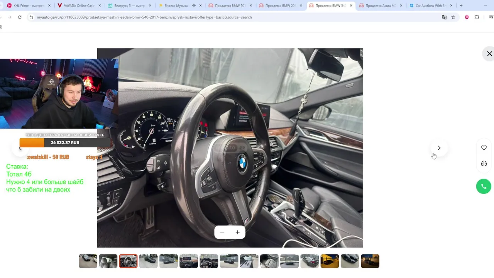This screenshot has height=278, width=494.
Task: Open the yellow-lit night photo thumbnail
Action: (330, 261)
